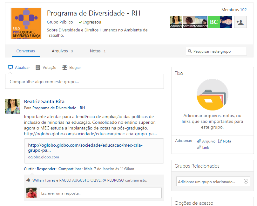
Task: Click the plus icon to add related group
Action: tap(245, 182)
